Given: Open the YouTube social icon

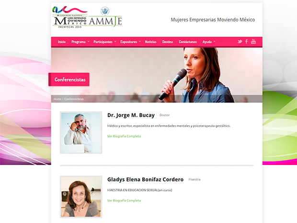Looking at the screenshot, I should (x=253, y=42).
